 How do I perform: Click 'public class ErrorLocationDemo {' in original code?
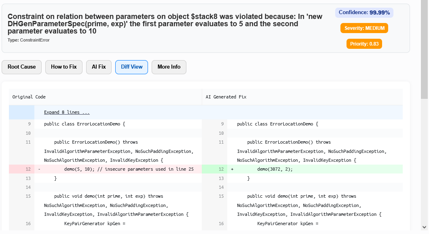click(x=85, y=124)
